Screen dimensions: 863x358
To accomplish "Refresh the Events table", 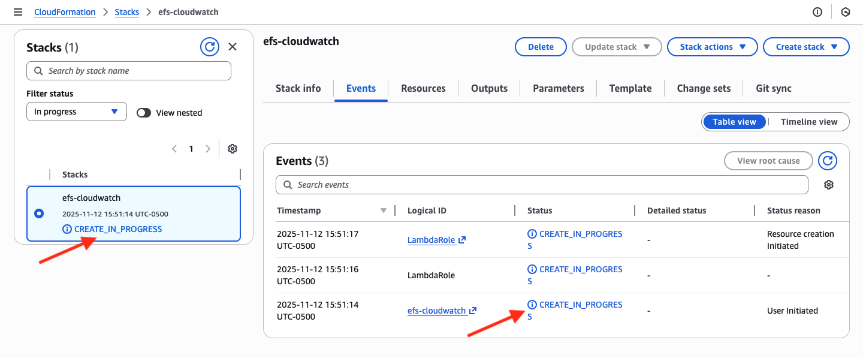I will [828, 161].
